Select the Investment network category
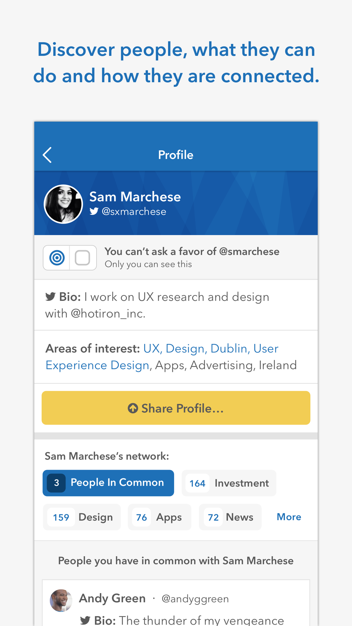 tap(229, 483)
